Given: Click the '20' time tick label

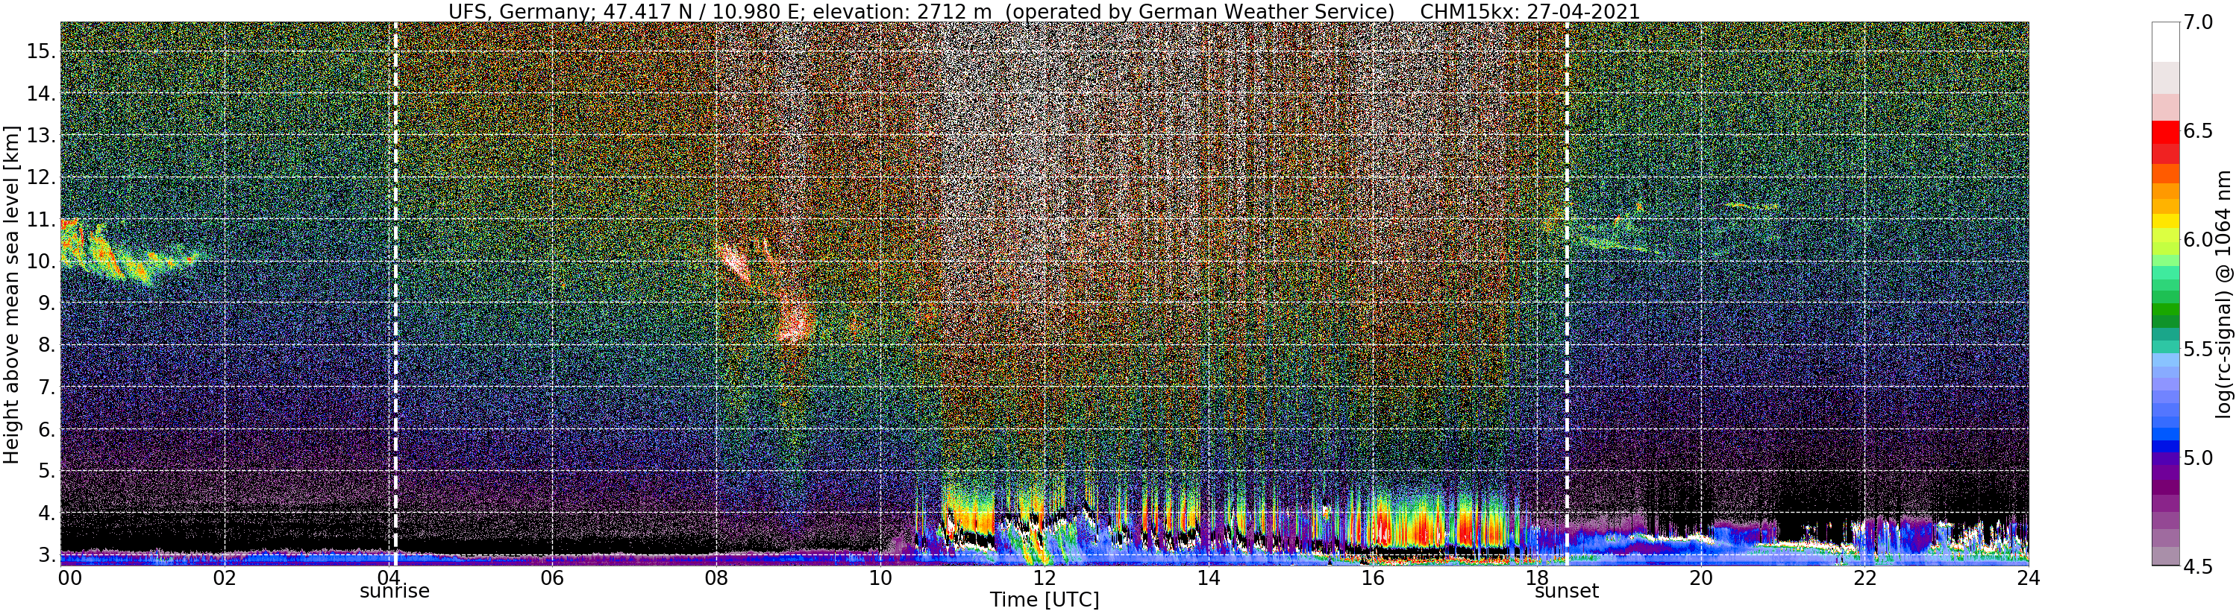Looking at the screenshot, I should [1700, 577].
